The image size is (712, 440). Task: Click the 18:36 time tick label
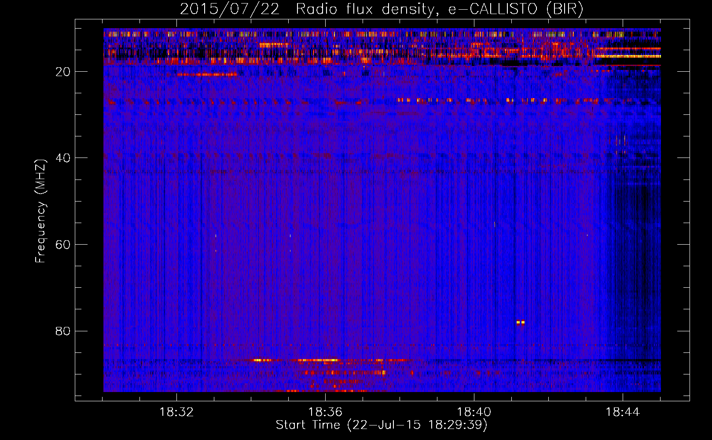tap(325, 412)
